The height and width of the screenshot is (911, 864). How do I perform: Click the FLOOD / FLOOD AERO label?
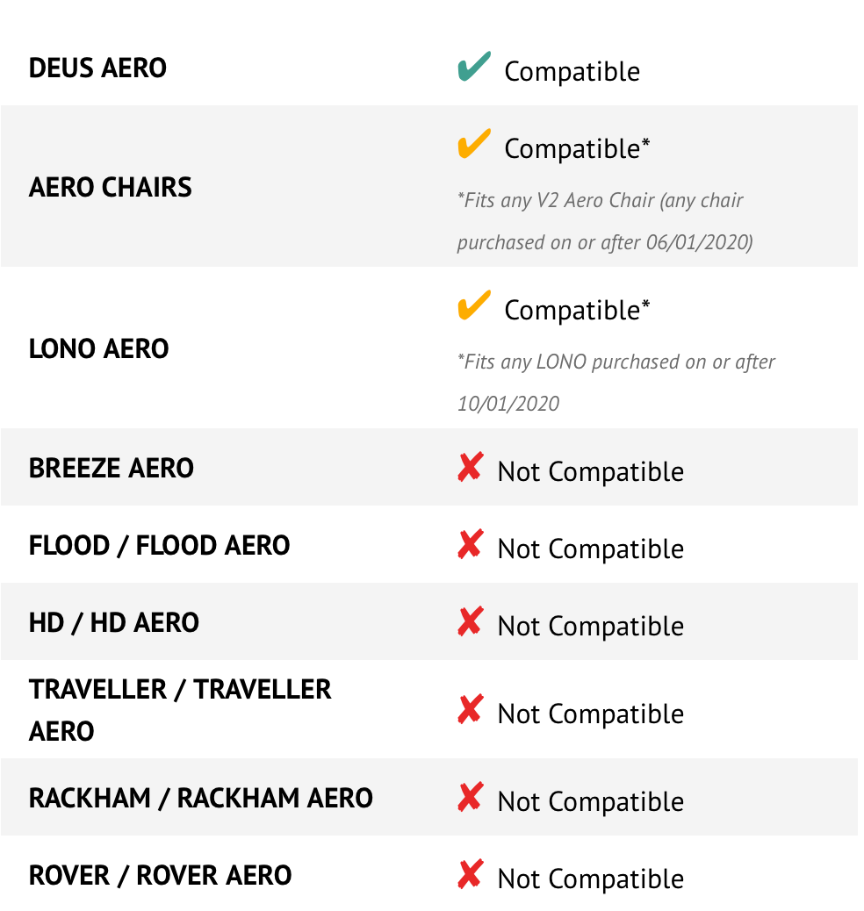[159, 545]
